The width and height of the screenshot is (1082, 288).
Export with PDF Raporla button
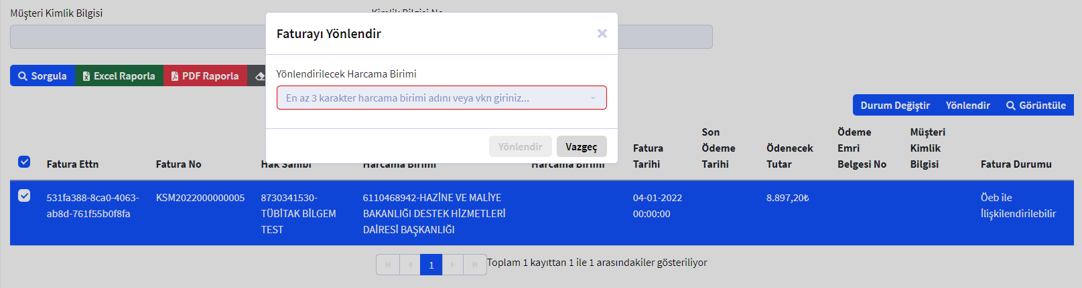point(205,76)
